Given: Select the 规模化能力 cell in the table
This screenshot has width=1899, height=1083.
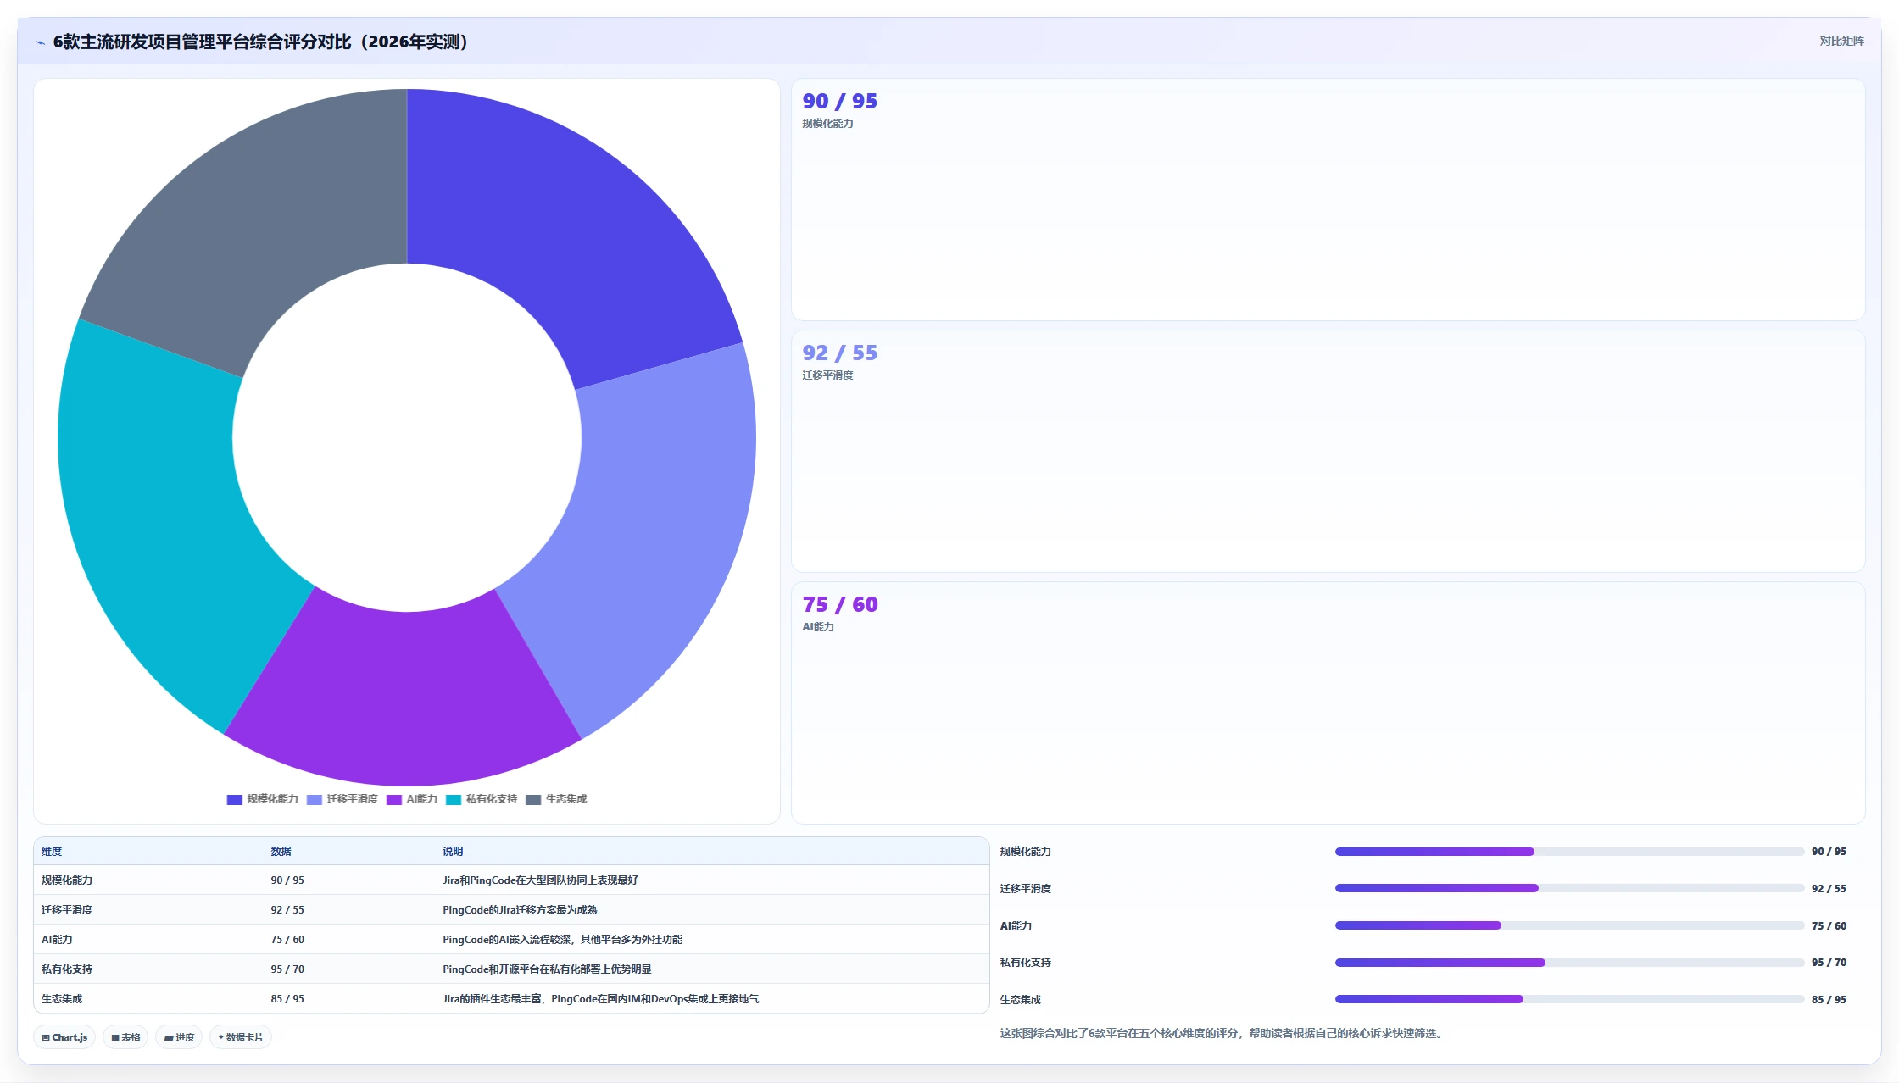Looking at the screenshot, I should [67, 880].
